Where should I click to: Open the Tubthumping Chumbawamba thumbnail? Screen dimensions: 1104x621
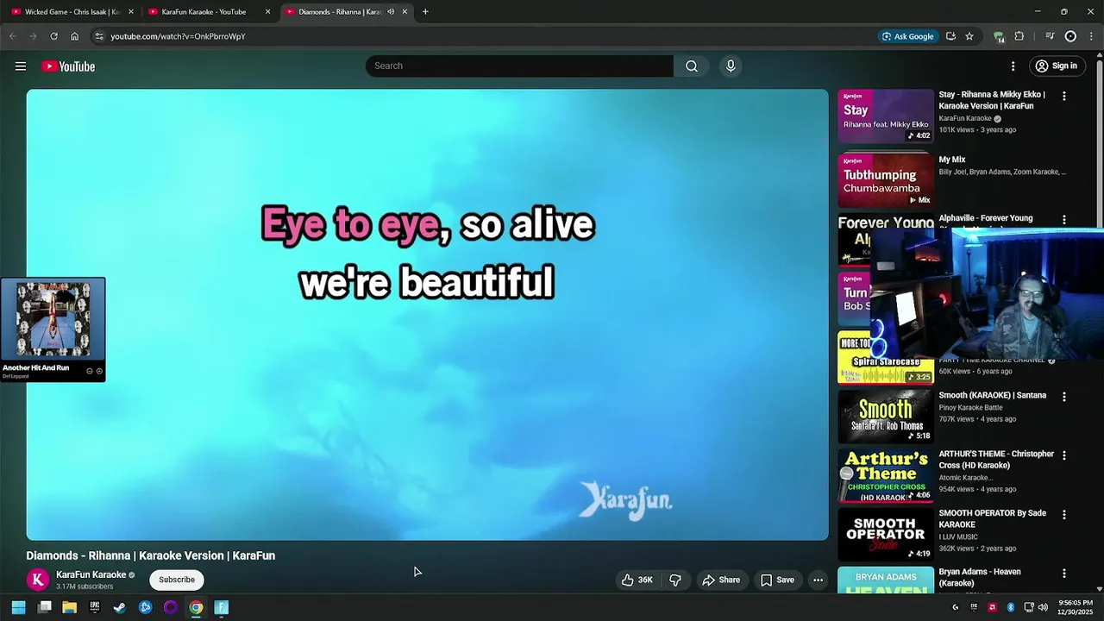tap(886, 180)
